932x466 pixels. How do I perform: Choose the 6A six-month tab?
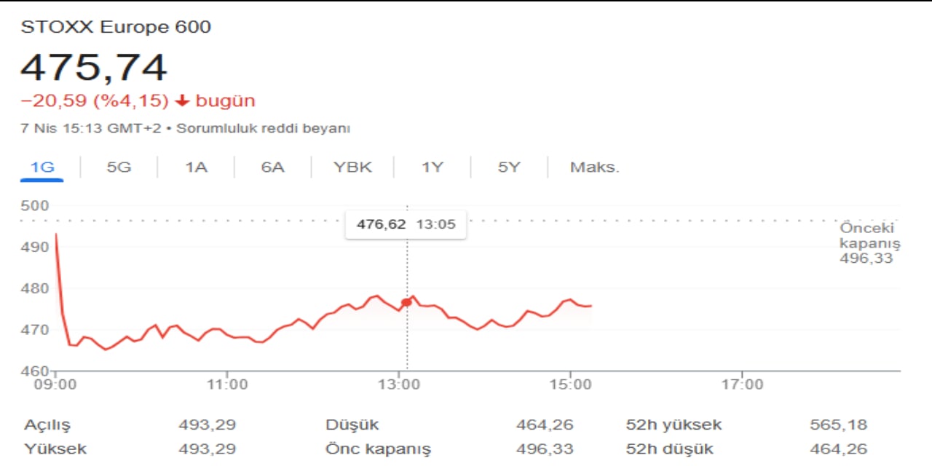tap(272, 167)
